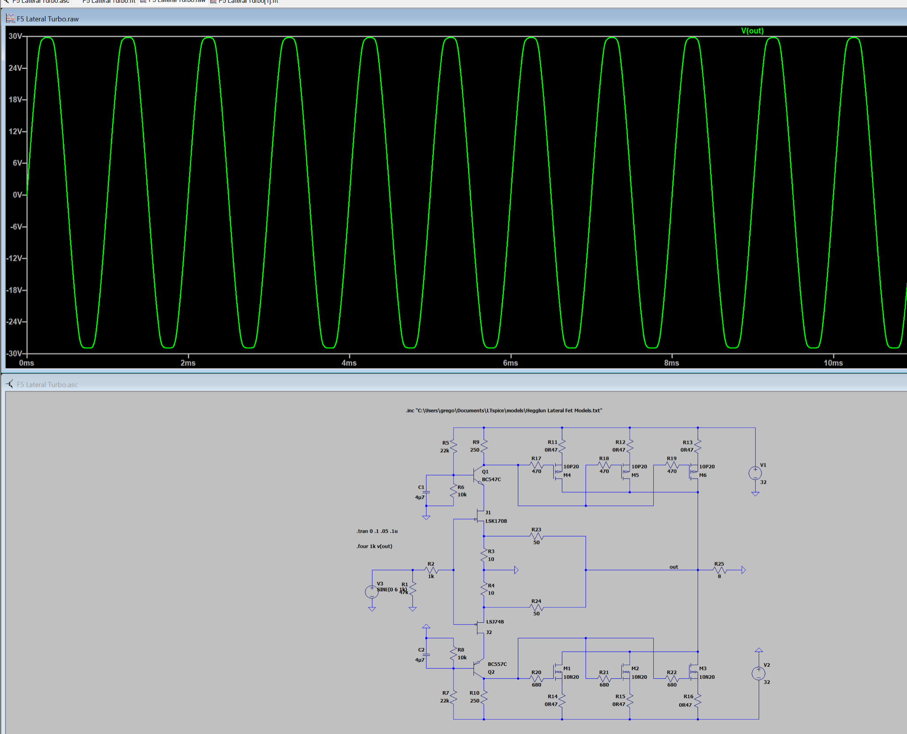
Task: Select the V1 voltage source symbol
Action: 755,473
